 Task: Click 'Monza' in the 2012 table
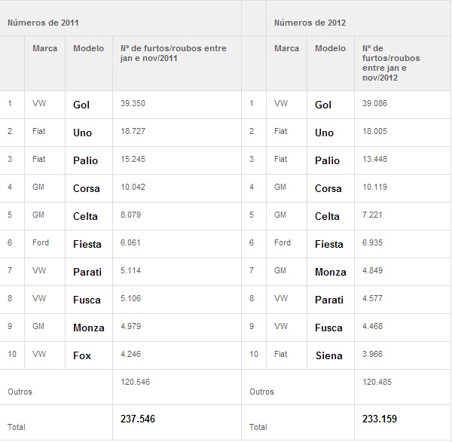point(331,273)
